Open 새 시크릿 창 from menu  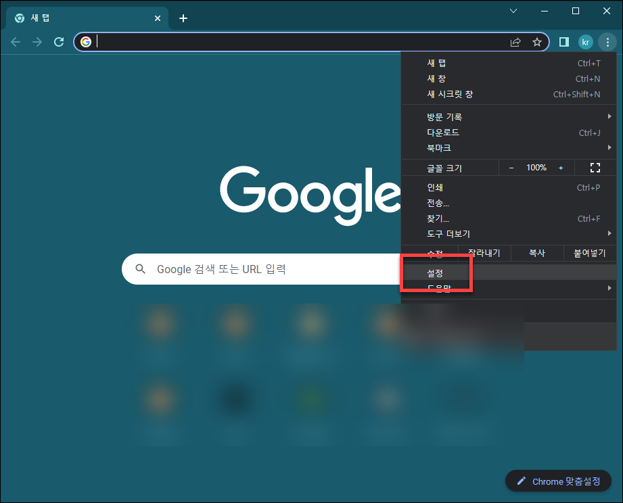pos(509,94)
